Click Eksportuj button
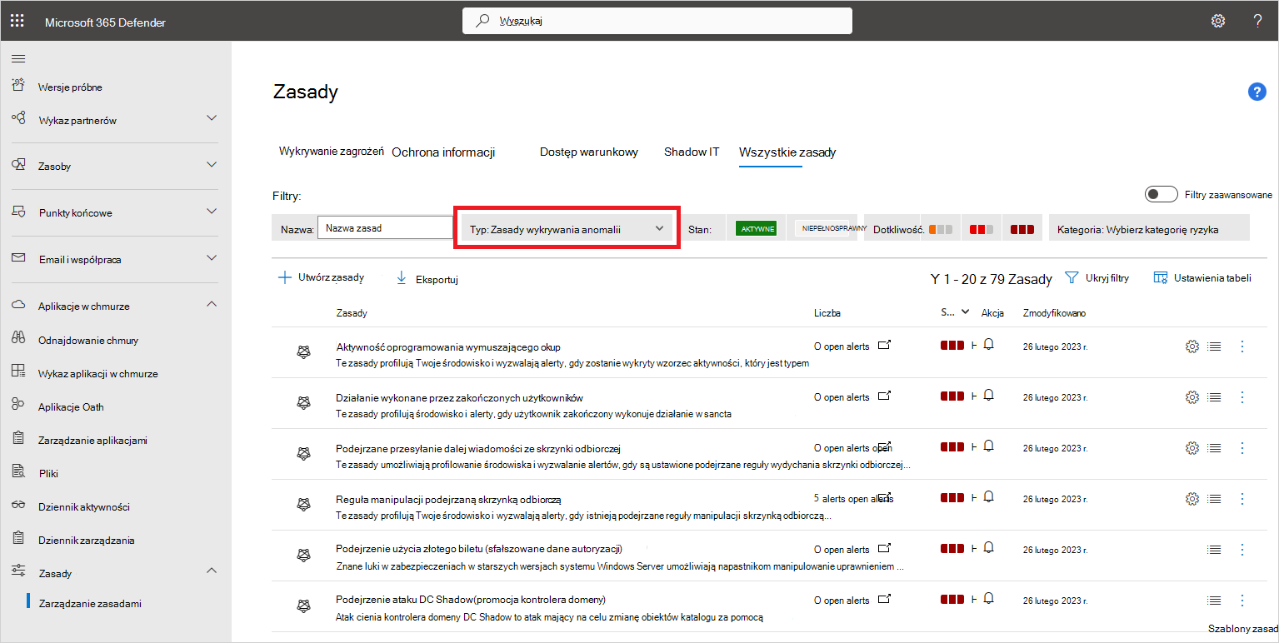 pyautogui.click(x=427, y=279)
